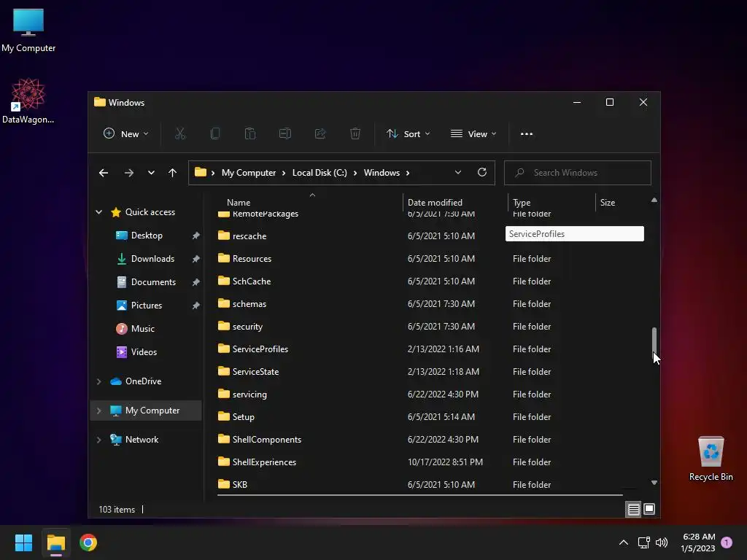747x560 pixels.
Task: Expand the My Computer tree node
Action: pos(98,411)
